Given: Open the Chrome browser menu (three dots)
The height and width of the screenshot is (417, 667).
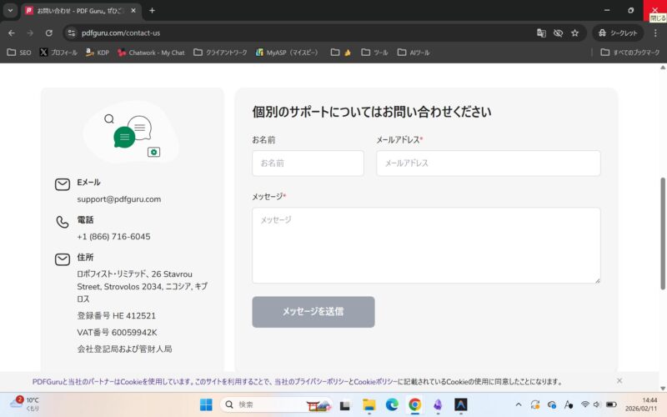Looking at the screenshot, I should point(655,33).
